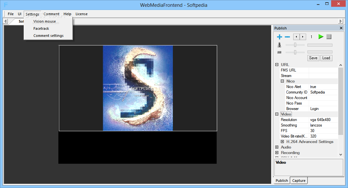Click the Nico Pass value field
Image resolution: width=348 pixels, height=188 pixels.
[x=323, y=103]
